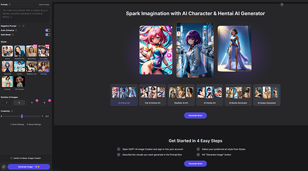This screenshot has height=171, width=308.
Task: Select the AI Anime Art tab
Action: (124, 95)
